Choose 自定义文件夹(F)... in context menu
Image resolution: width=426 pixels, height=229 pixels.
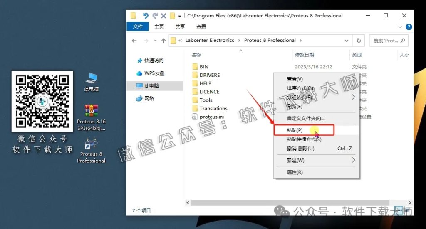tap(316, 118)
